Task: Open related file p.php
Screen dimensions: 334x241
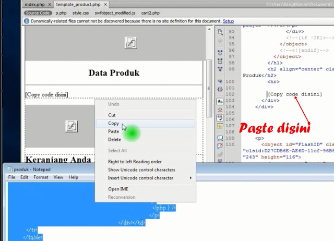Action: coord(61,13)
